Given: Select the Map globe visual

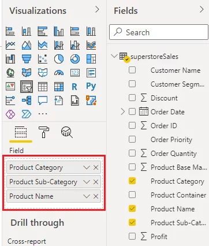Looking at the screenshot, I should pos(10,73).
